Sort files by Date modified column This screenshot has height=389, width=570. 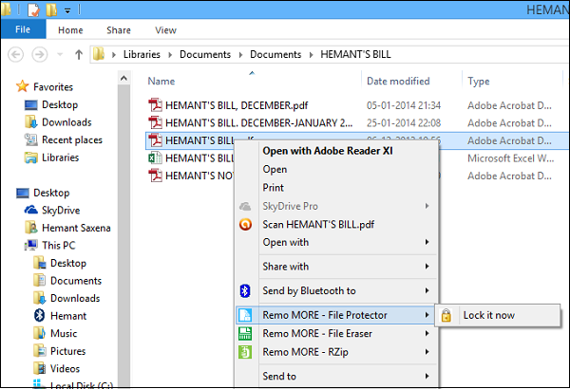pyautogui.click(x=398, y=81)
